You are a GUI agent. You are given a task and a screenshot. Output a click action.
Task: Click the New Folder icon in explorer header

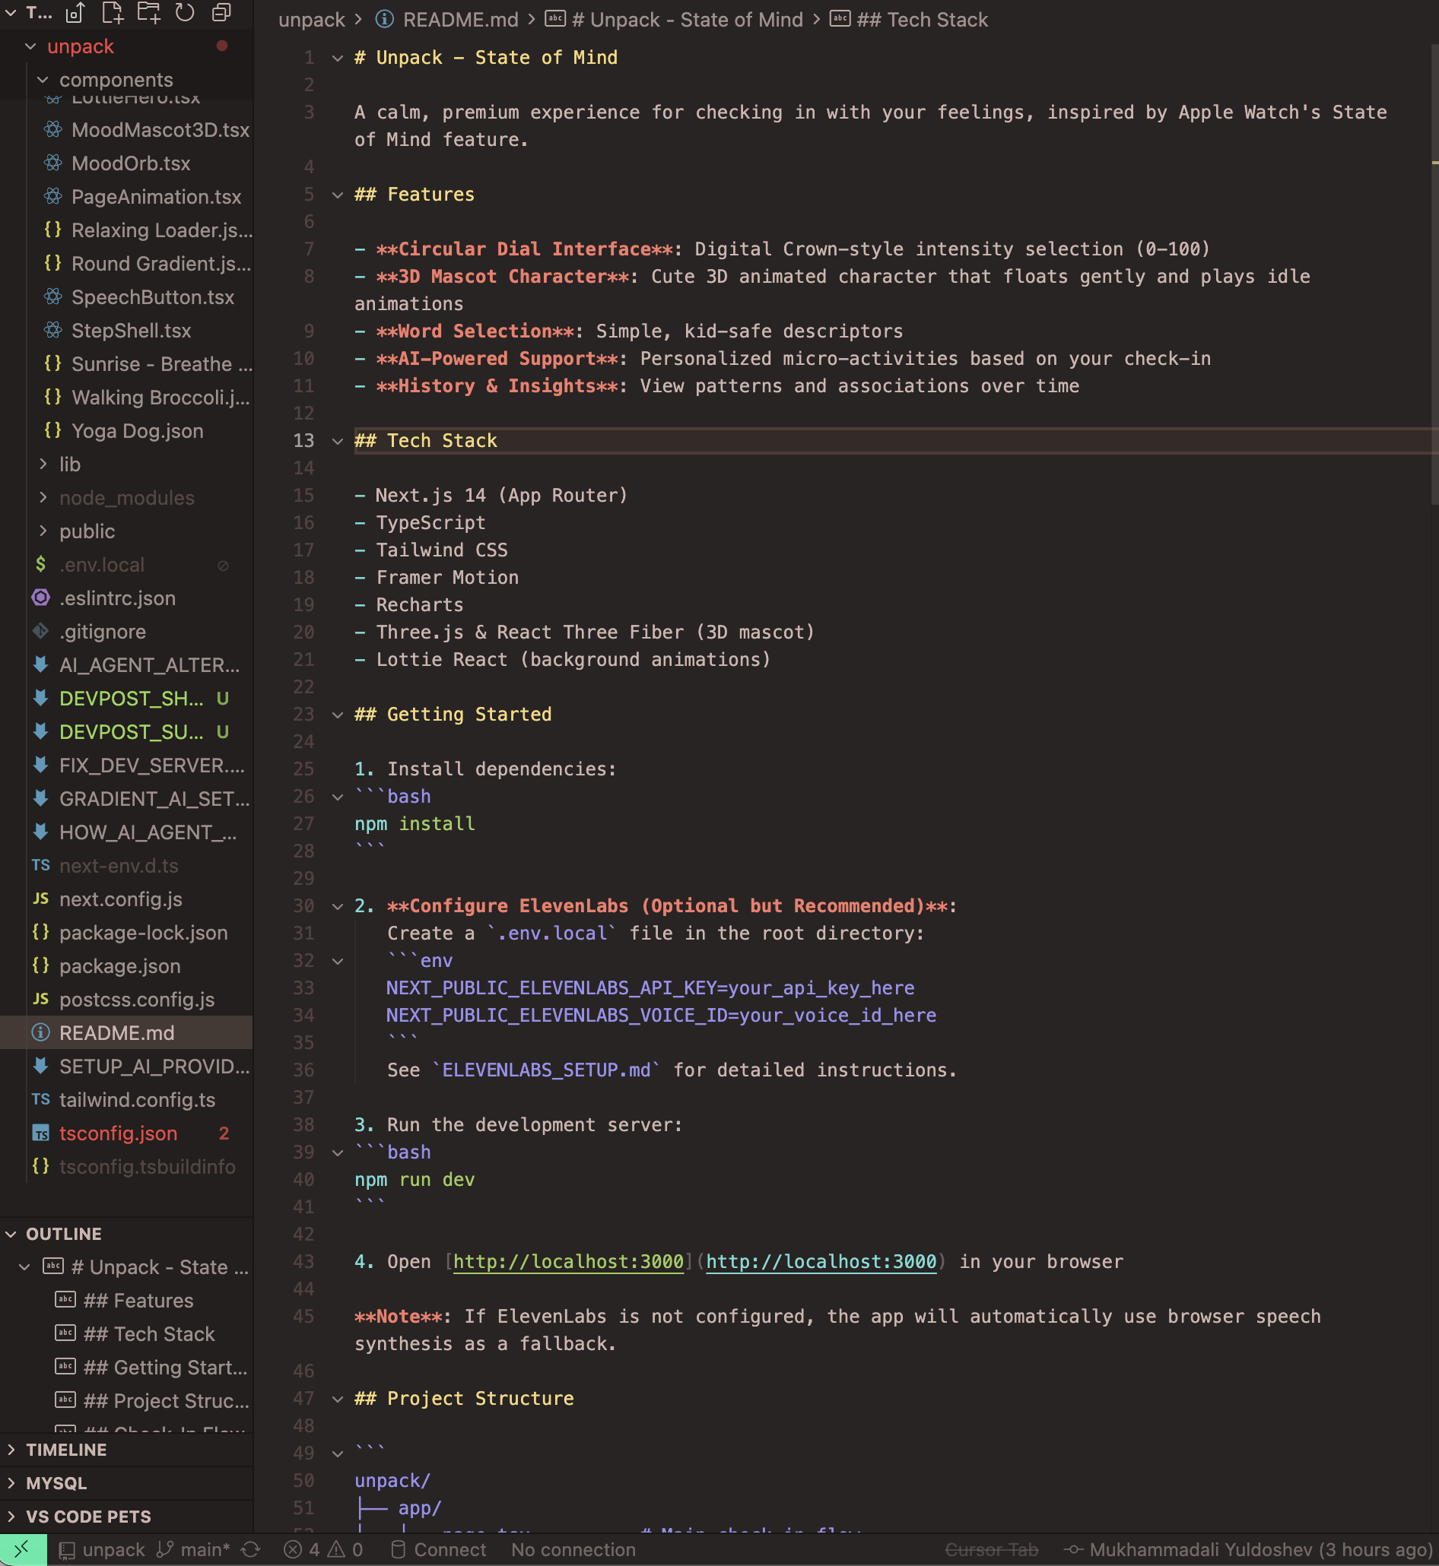(149, 12)
